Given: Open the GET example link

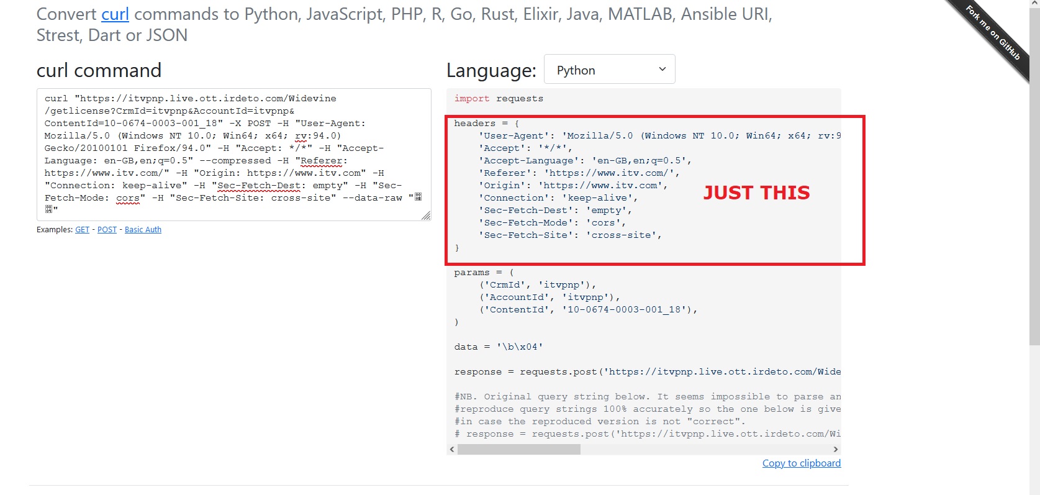Looking at the screenshot, I should [83, 230].
